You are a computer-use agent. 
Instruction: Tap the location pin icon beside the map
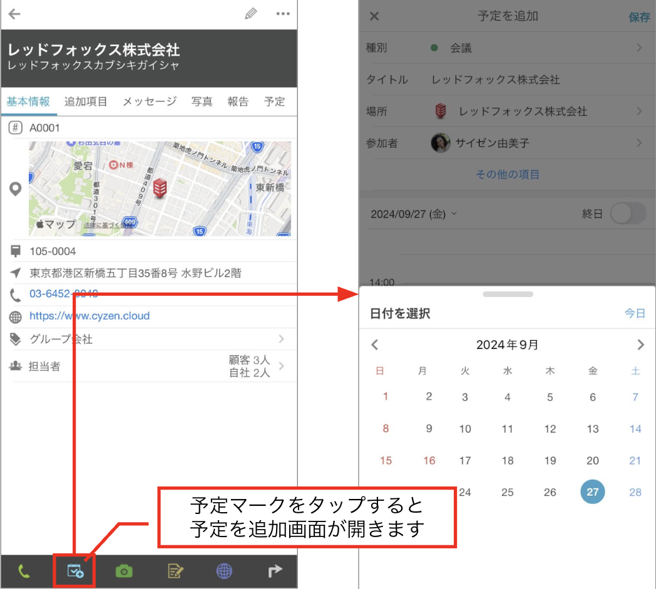coord(16,189)
